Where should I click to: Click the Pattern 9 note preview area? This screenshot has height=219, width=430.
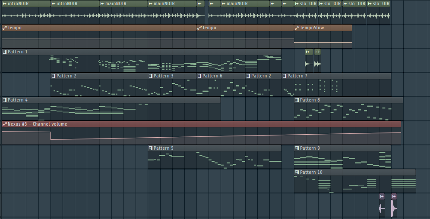pos(342,160)
